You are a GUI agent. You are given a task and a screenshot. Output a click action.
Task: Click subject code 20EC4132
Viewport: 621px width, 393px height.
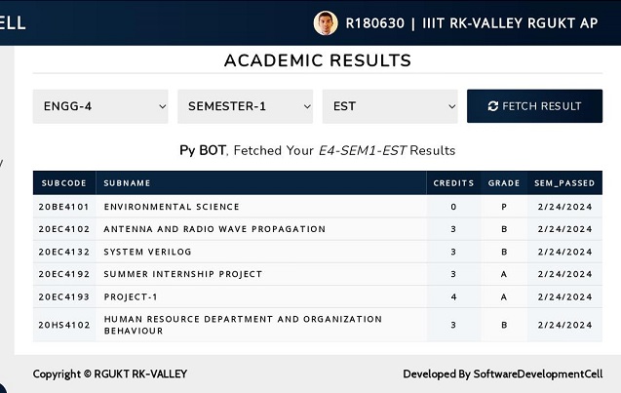pos(64,252)
